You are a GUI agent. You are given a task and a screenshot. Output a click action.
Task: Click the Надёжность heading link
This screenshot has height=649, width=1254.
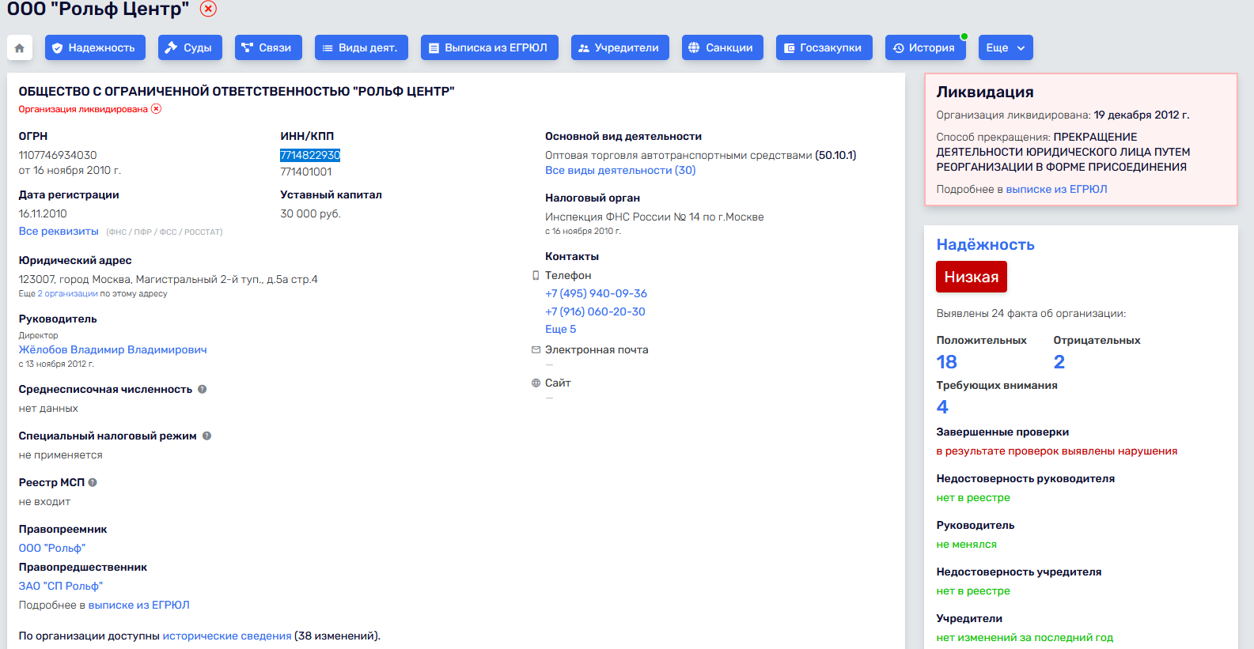pyautogui.click(x=985, y=244)
